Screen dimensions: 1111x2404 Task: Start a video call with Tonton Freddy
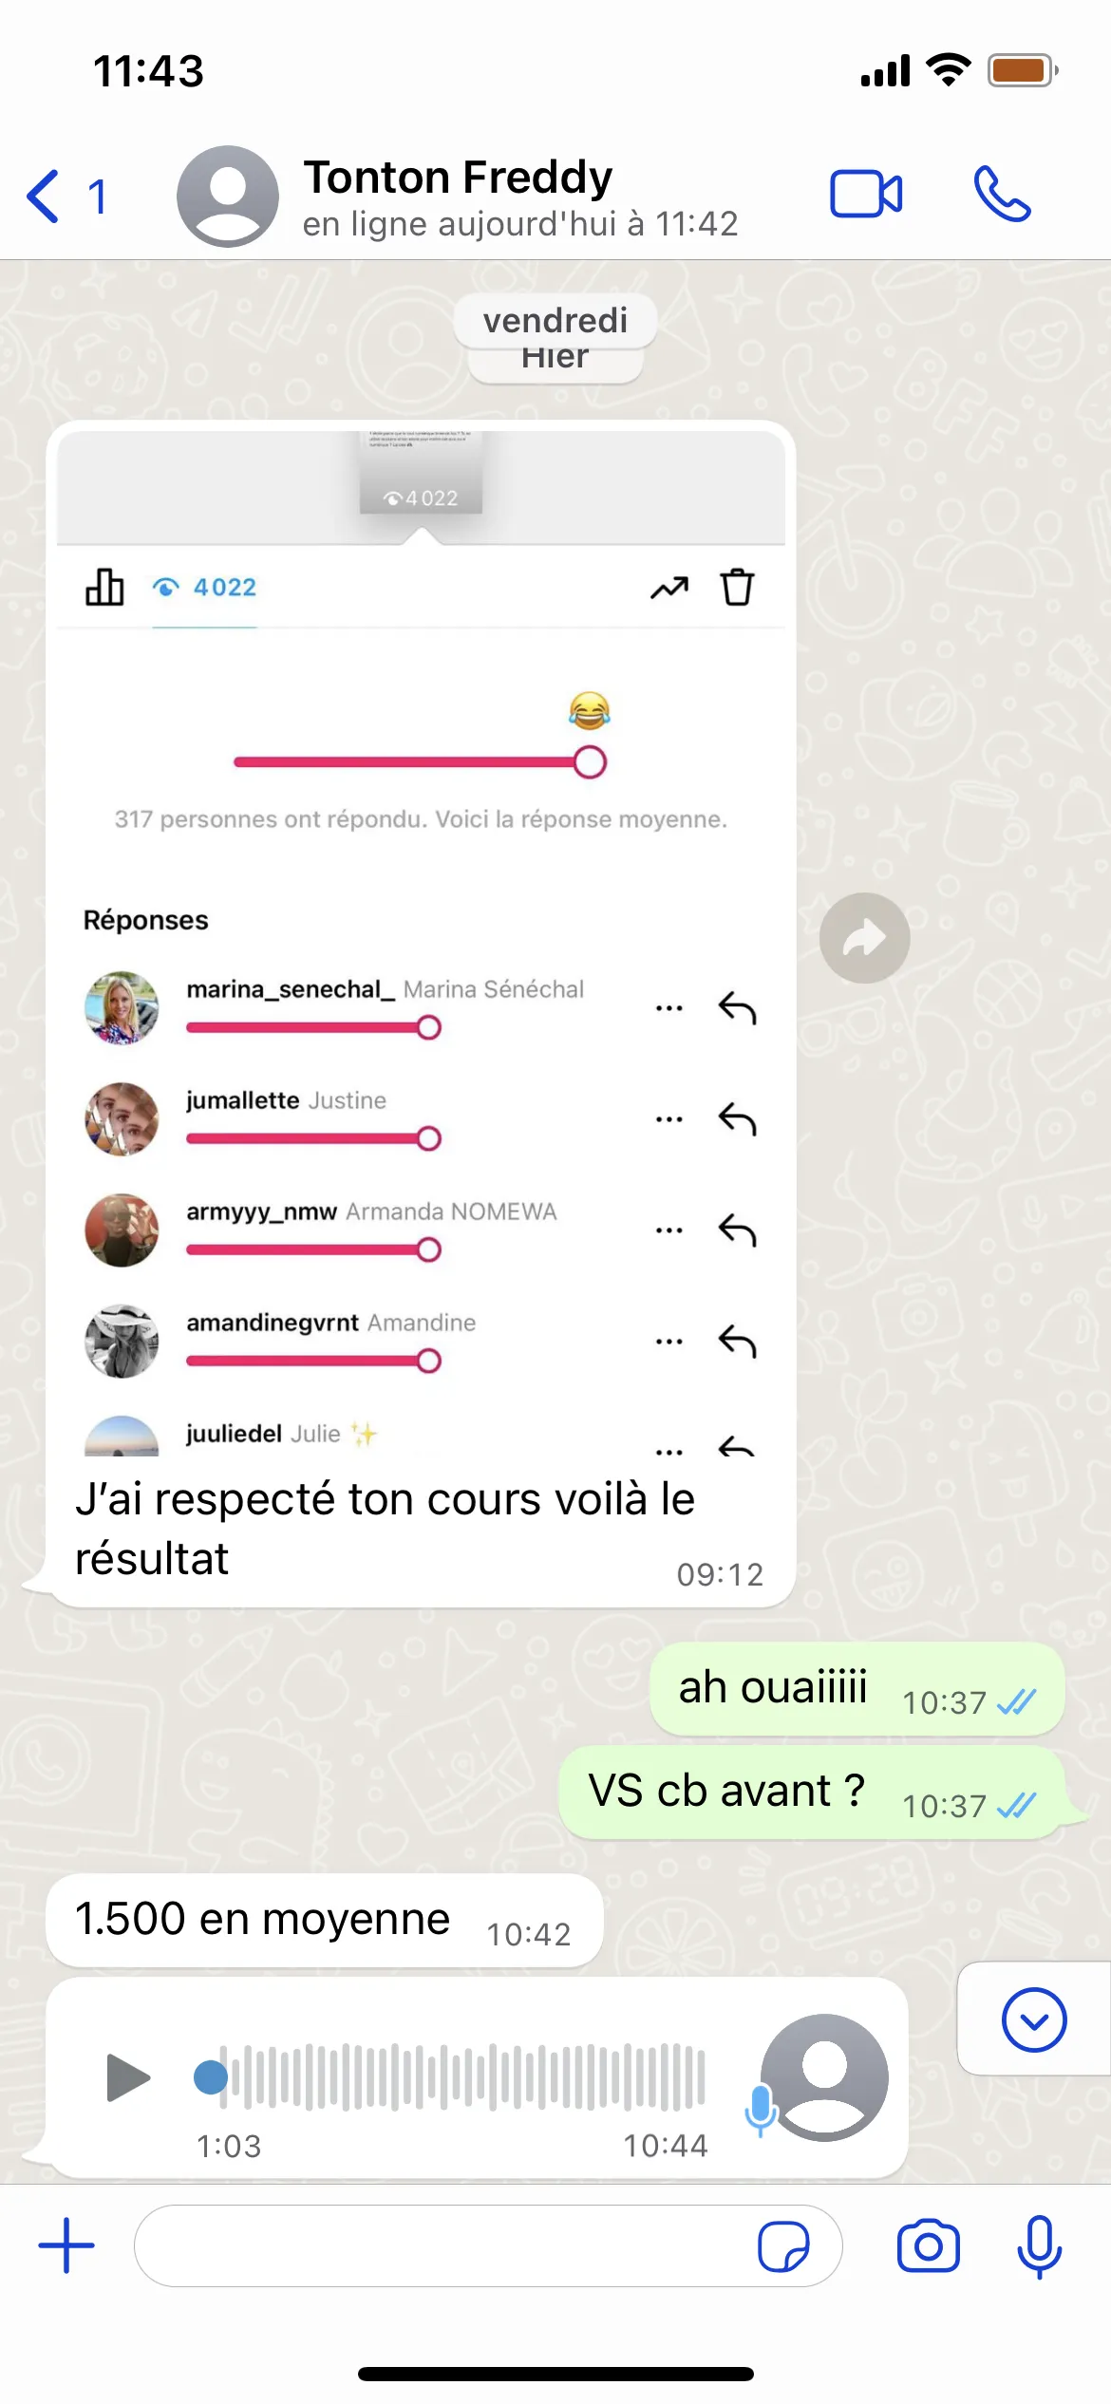click(x=866, y=195)
